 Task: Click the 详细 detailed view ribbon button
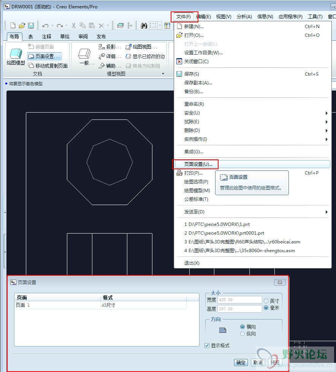coord(110,56)
